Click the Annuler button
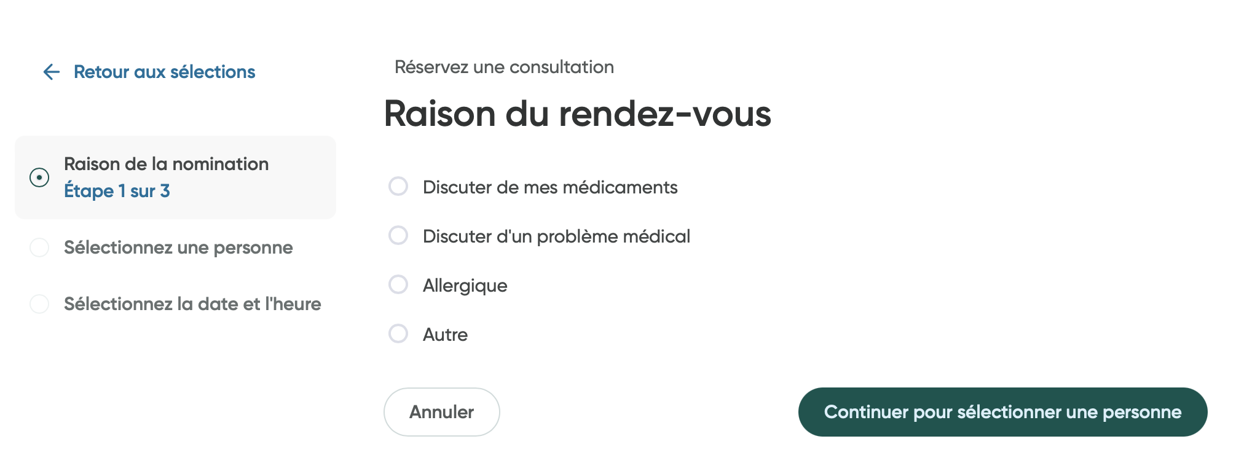 click(x=441, y=412)
